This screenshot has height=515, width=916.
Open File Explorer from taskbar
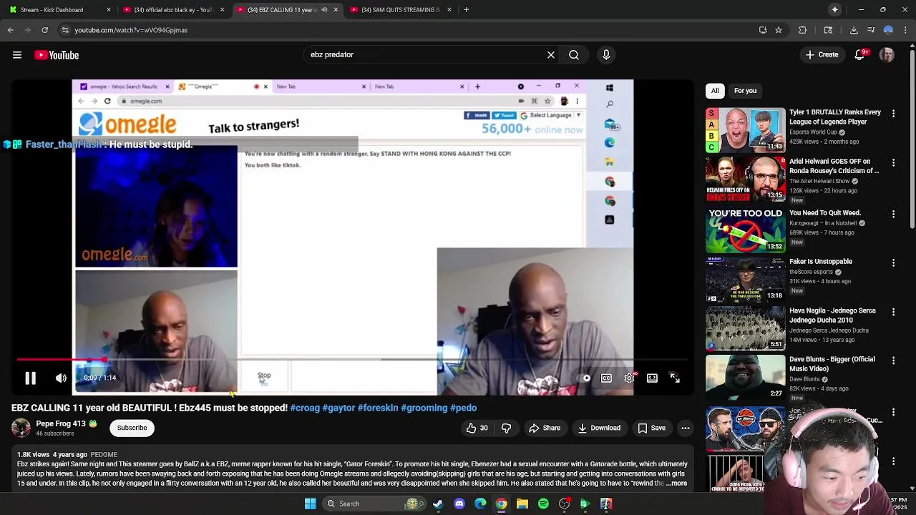click(522, 504)
